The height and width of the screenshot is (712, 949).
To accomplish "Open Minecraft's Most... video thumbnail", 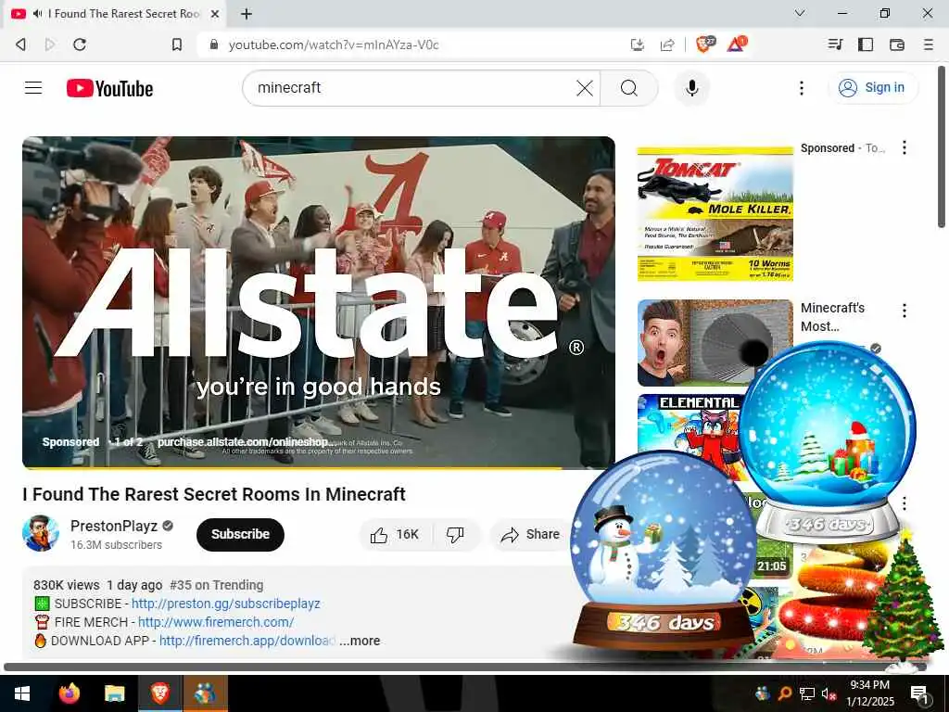I will tap(715, 343).
